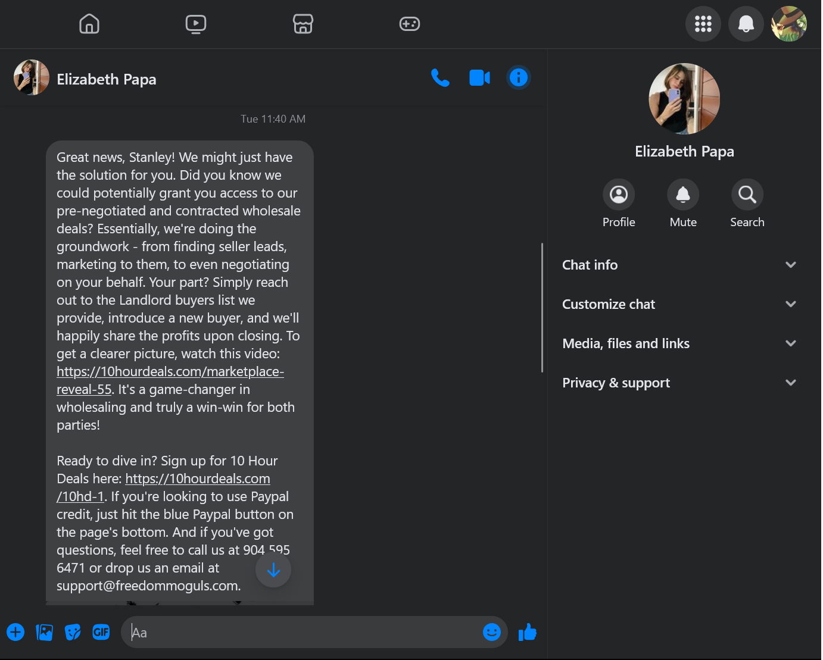Open the nine-dot menu grid
The image size is (823, 660).
tap(703, 24)
